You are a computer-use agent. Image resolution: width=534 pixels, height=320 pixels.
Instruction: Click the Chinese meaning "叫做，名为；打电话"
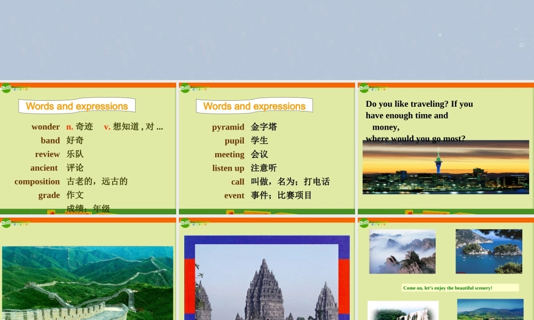pos(290,181)
